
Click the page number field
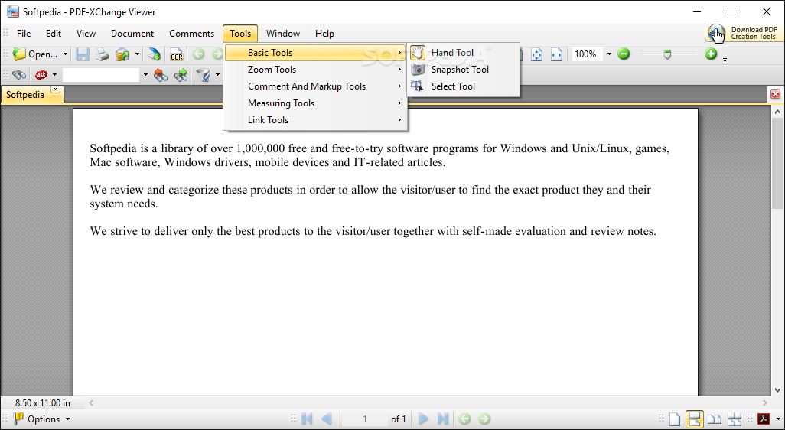click(x=364, y=419)
